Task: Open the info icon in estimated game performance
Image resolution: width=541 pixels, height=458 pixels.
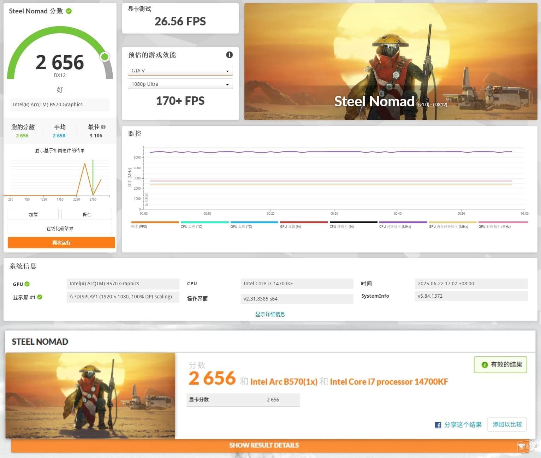Action: click(x=229, y=55)
